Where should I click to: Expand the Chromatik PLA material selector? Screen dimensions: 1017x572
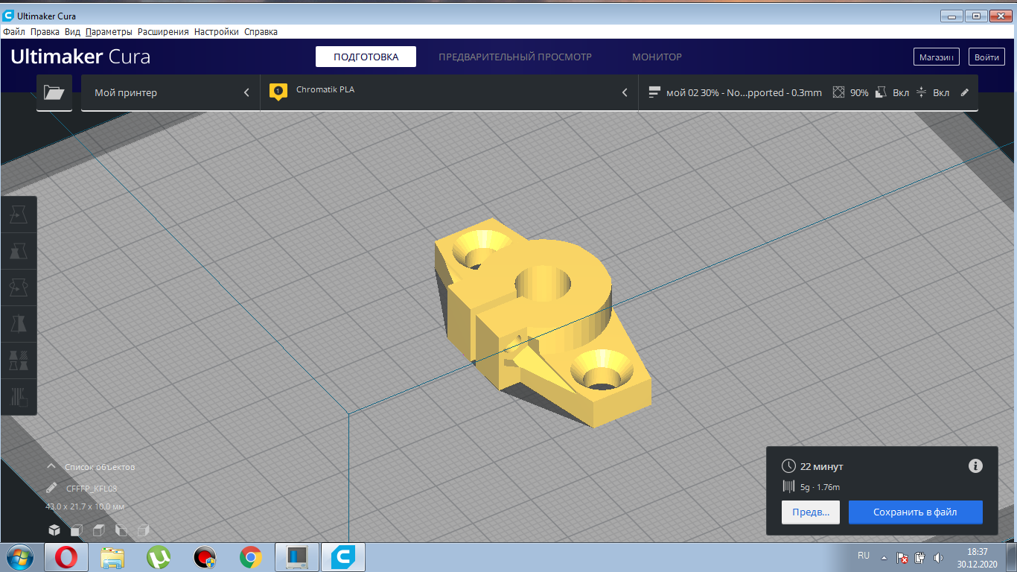tap(449, 93)
